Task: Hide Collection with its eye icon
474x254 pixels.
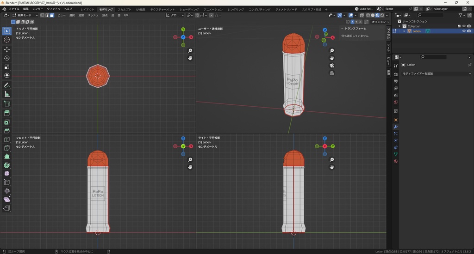Action: (464, 26)
